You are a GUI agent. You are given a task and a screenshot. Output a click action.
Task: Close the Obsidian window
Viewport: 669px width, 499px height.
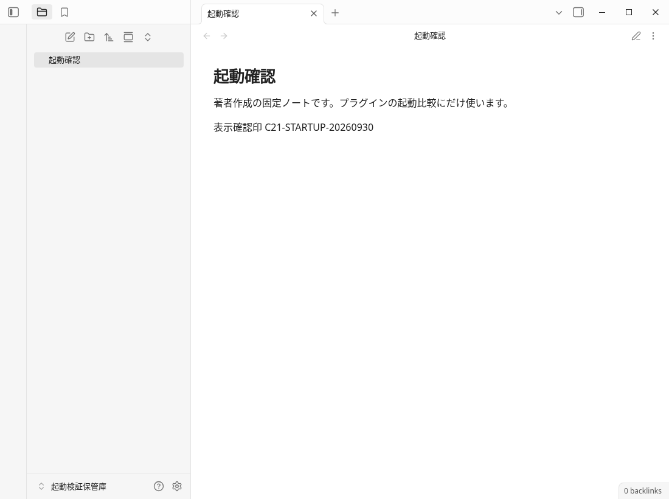coord(656,12)
